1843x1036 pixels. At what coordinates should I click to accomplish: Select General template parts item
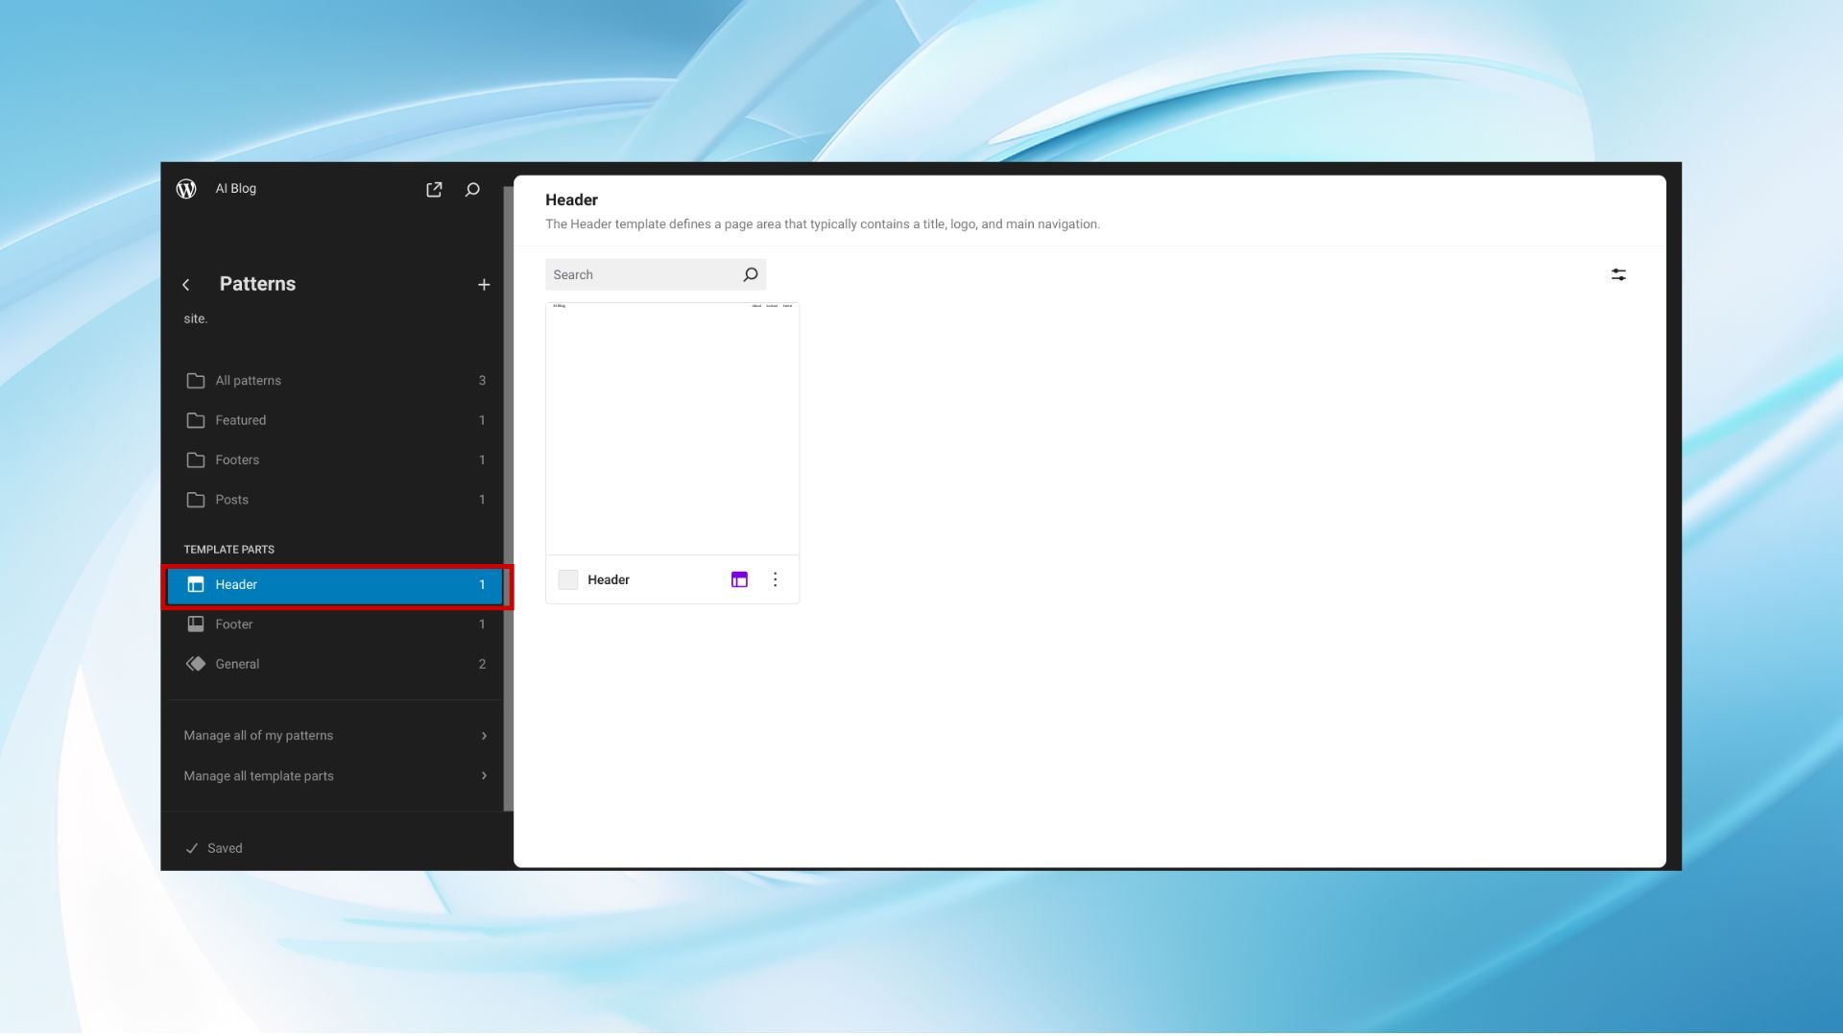point(334,664)
